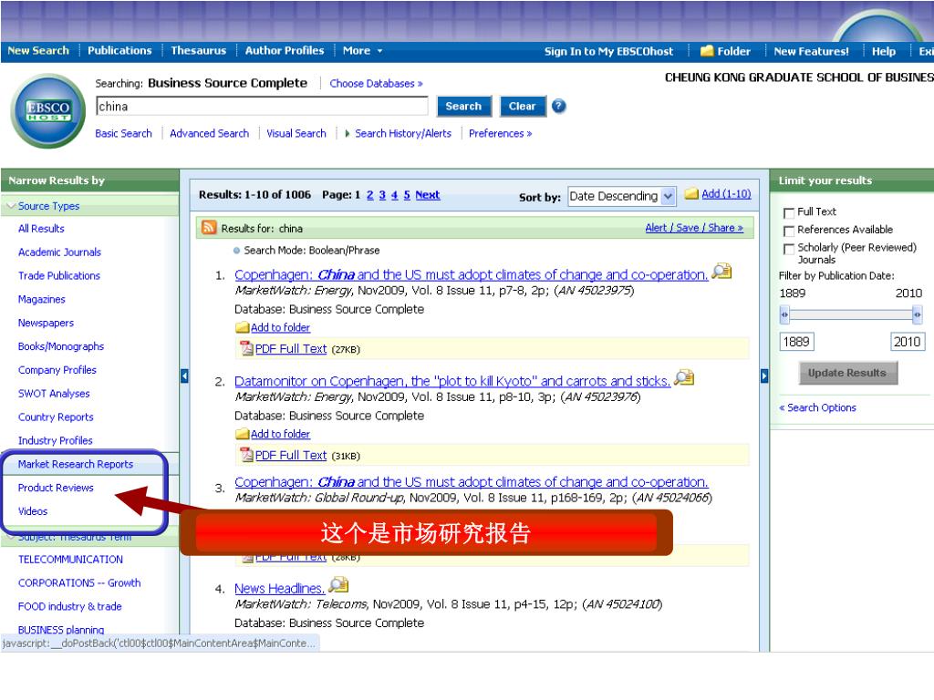934x700 pixels.
Task: Click PDF icon for result 2 full text
Action: [x=246, y=455]
